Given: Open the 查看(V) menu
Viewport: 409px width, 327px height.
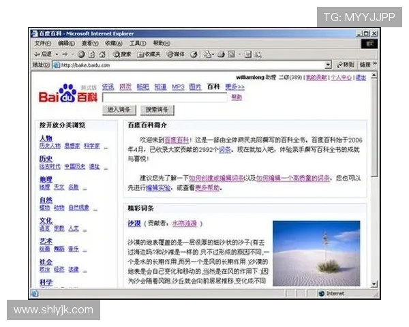Looking at the screenshot, I should (x=90, y=44).
